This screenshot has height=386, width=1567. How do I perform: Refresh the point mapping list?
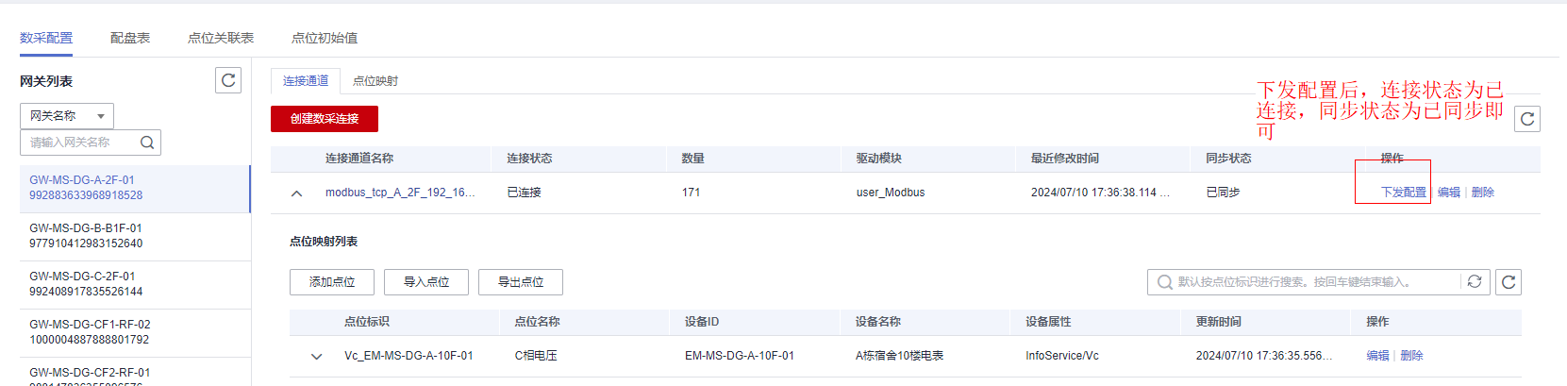[x=1509, y=282]
